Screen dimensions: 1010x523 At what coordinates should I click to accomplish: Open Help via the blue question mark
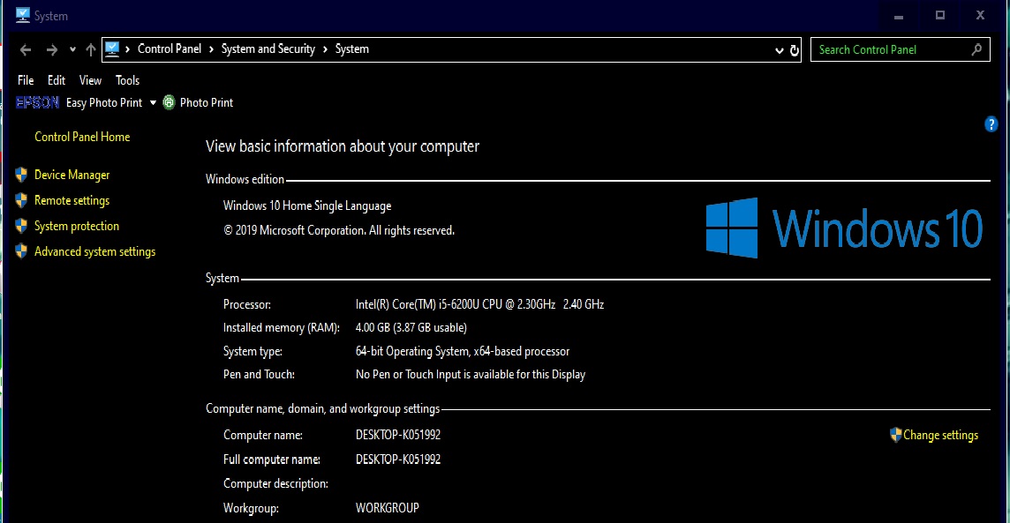(991, 124)
